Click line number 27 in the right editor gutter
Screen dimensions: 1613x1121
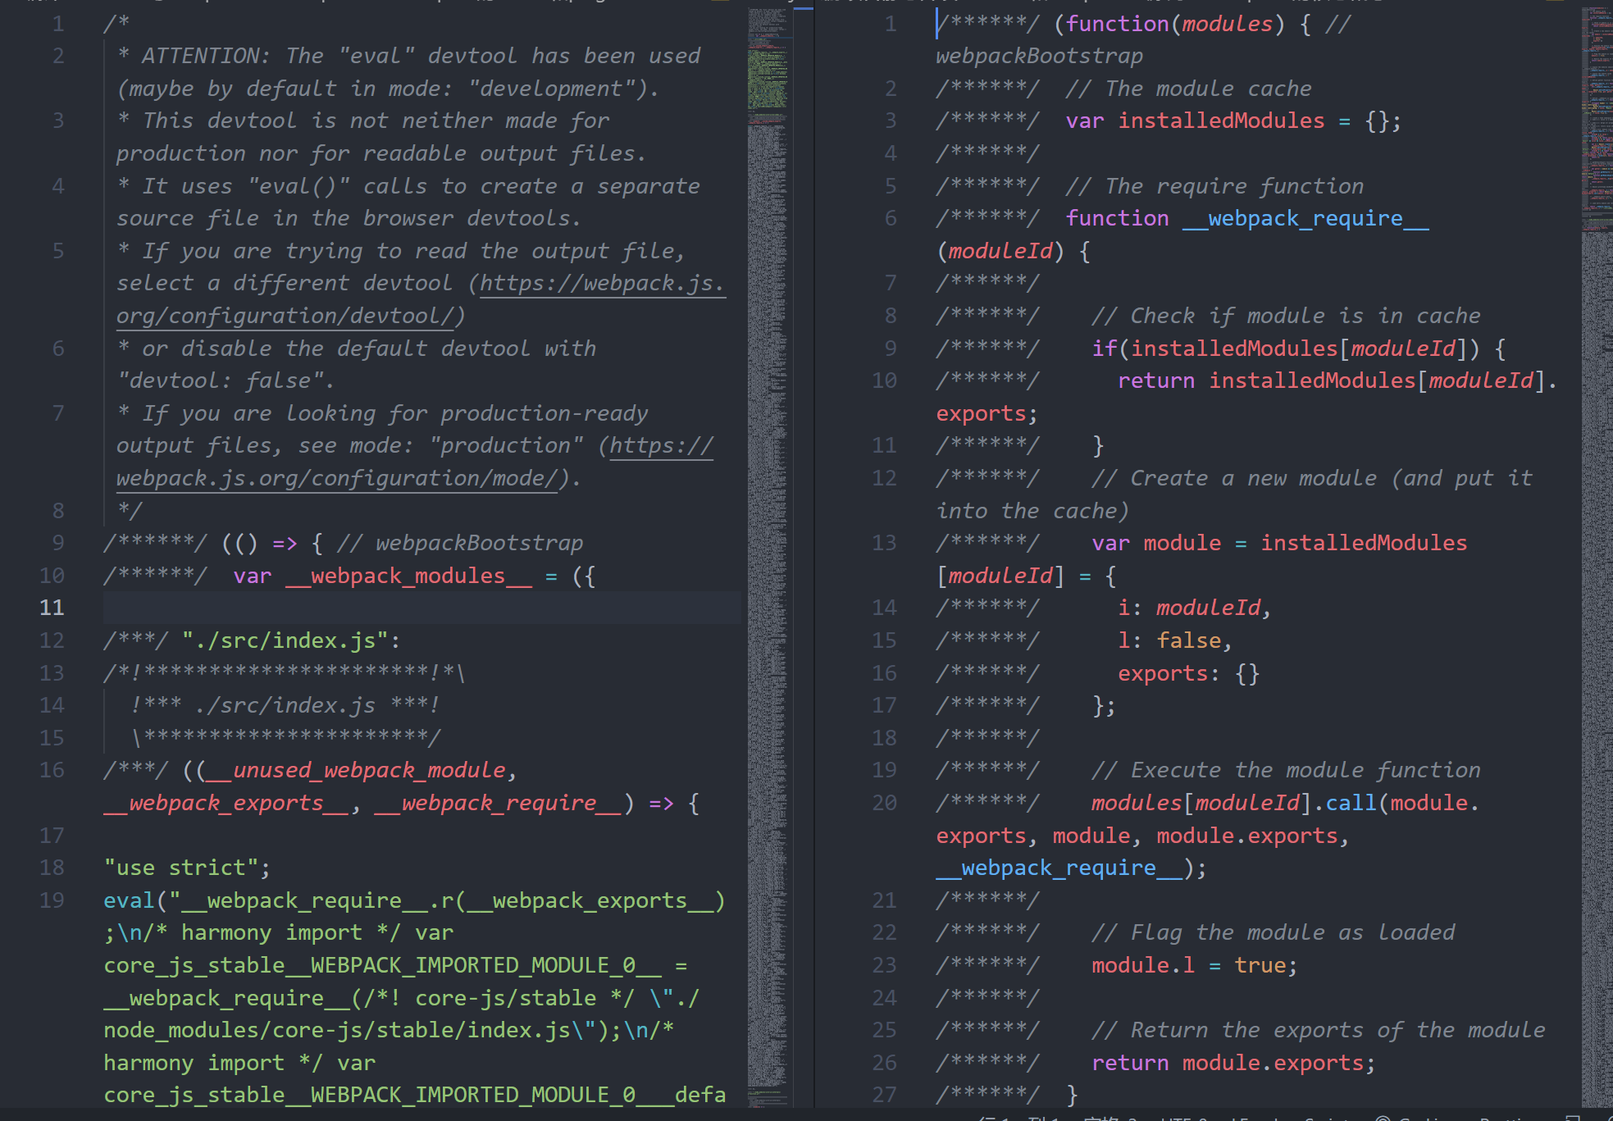(x=884, y=1095)
